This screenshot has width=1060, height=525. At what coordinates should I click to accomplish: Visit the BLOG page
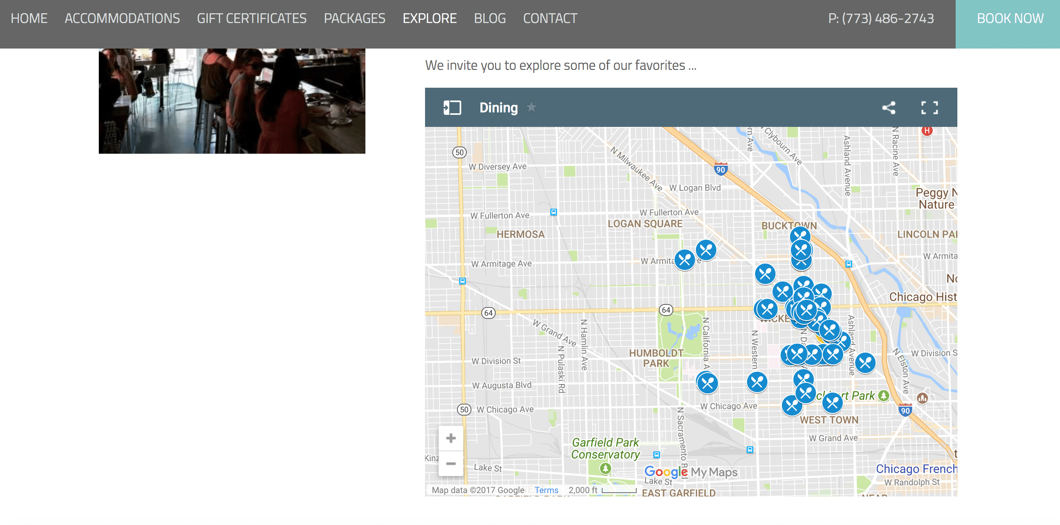click(490, 18)
